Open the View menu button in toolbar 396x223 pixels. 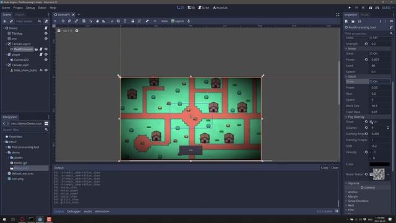coord(165,21)
